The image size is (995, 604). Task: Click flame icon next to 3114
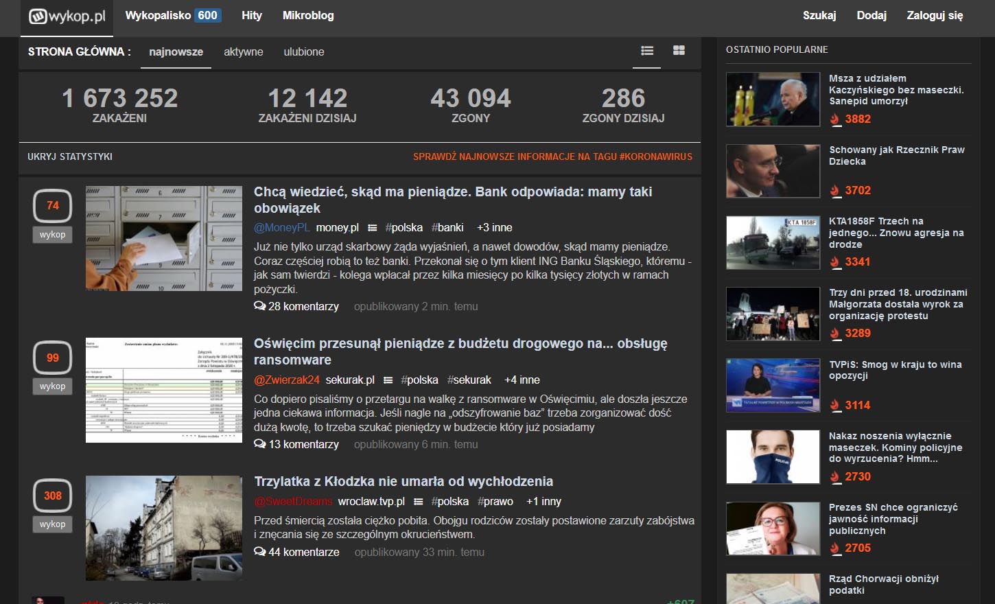(x=835, y=406)
